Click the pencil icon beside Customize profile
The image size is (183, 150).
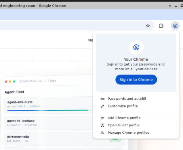point(103,106)
